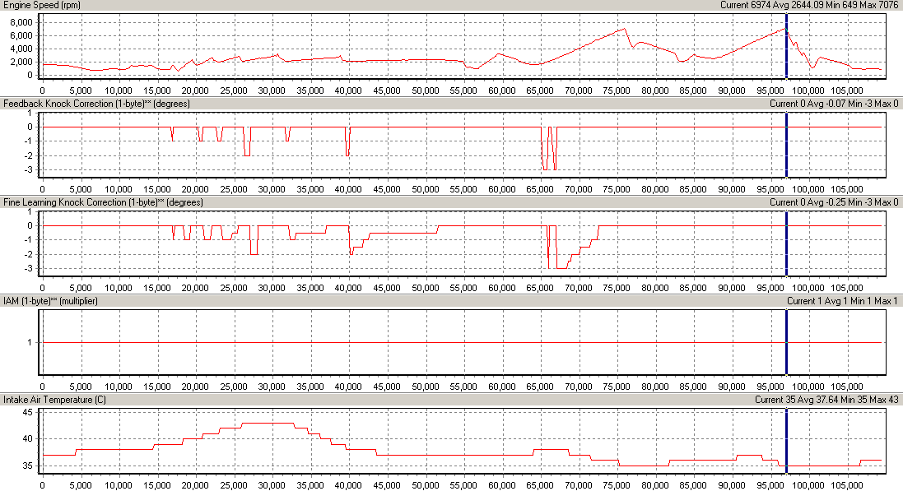Image resolution: width=903 pixels, height=491 pixels.
Task: Click the Engine Speed (rpm) graph title
Action: 44,5
